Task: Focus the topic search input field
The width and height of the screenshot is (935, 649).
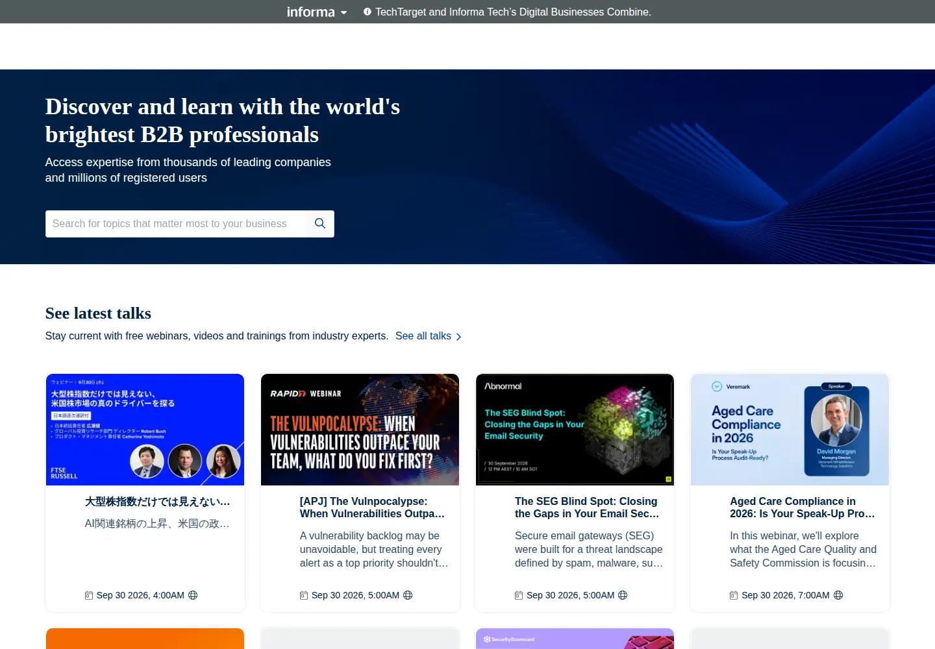Action: 176,223
